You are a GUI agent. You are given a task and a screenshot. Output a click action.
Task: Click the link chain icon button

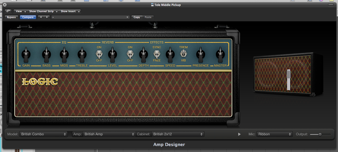coord(8,11)
